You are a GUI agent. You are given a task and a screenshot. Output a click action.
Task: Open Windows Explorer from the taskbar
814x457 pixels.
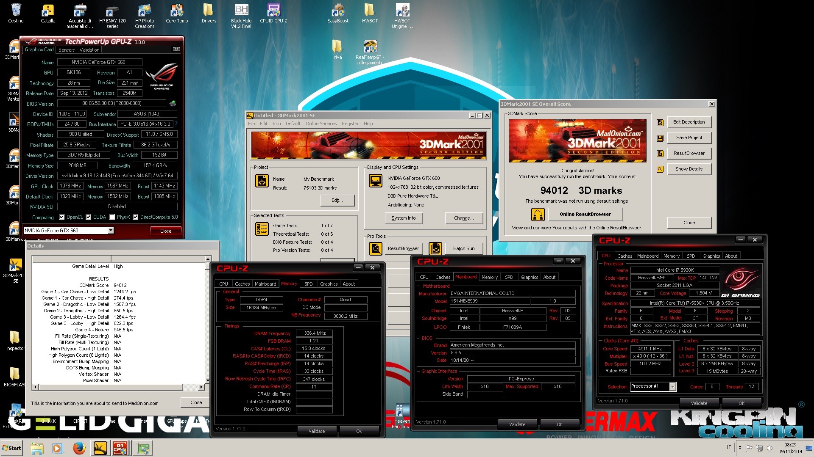pyautogui.click(x=37, y=448)
